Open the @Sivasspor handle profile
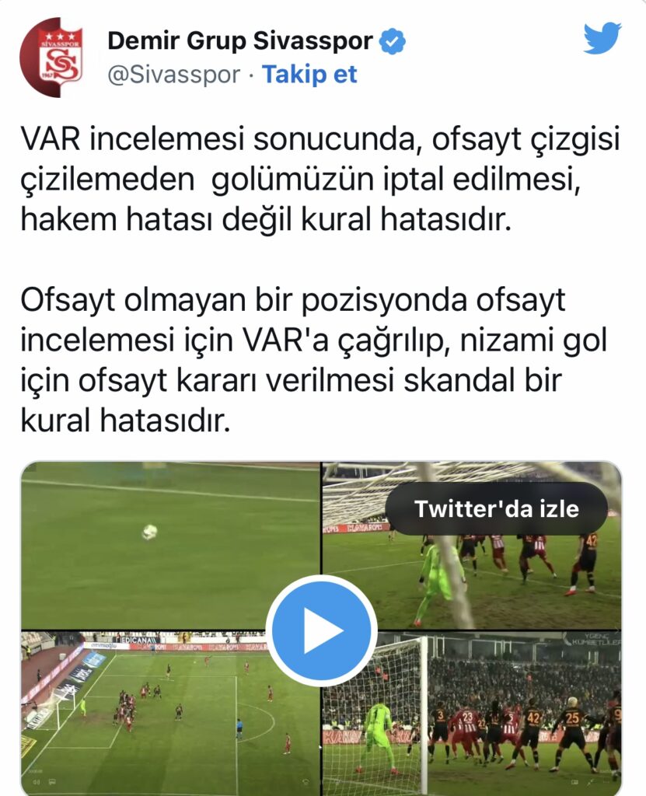The width and height of the screenshot is (646, 796). (173, 75)
